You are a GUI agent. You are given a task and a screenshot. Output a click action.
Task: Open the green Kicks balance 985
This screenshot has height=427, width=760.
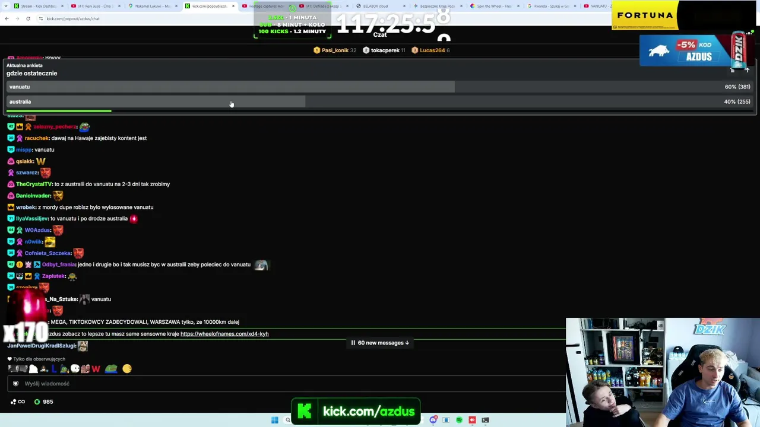pyautogui.click(x=43, y=401)
